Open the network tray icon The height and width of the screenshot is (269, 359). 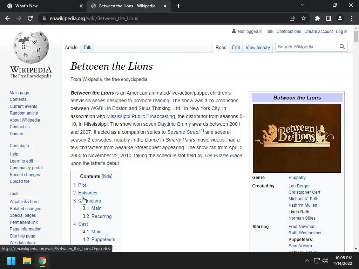coord(317,261)
